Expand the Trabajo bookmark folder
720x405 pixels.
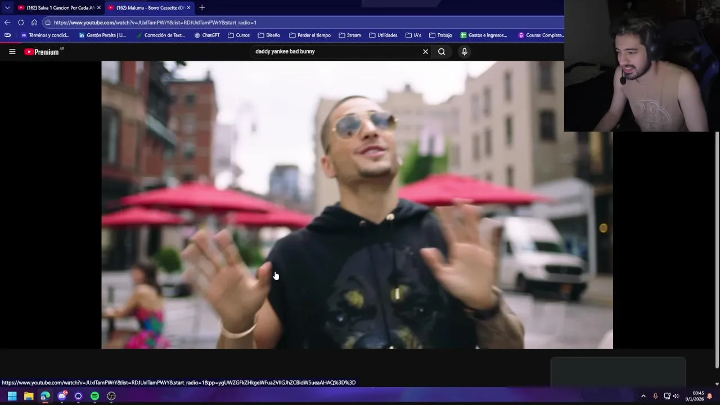440,35
